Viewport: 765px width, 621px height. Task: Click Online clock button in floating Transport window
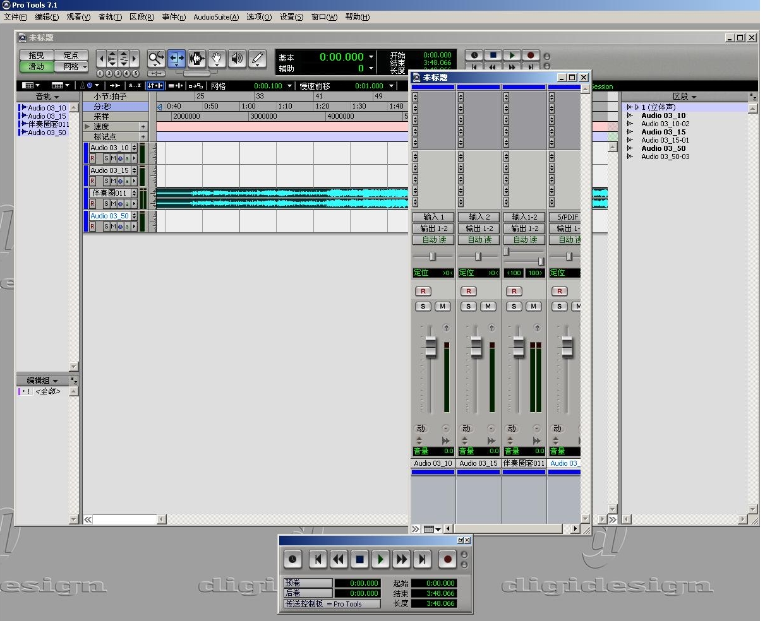292,559
